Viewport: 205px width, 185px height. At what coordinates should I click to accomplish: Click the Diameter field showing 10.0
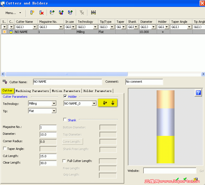coord(48,134)
